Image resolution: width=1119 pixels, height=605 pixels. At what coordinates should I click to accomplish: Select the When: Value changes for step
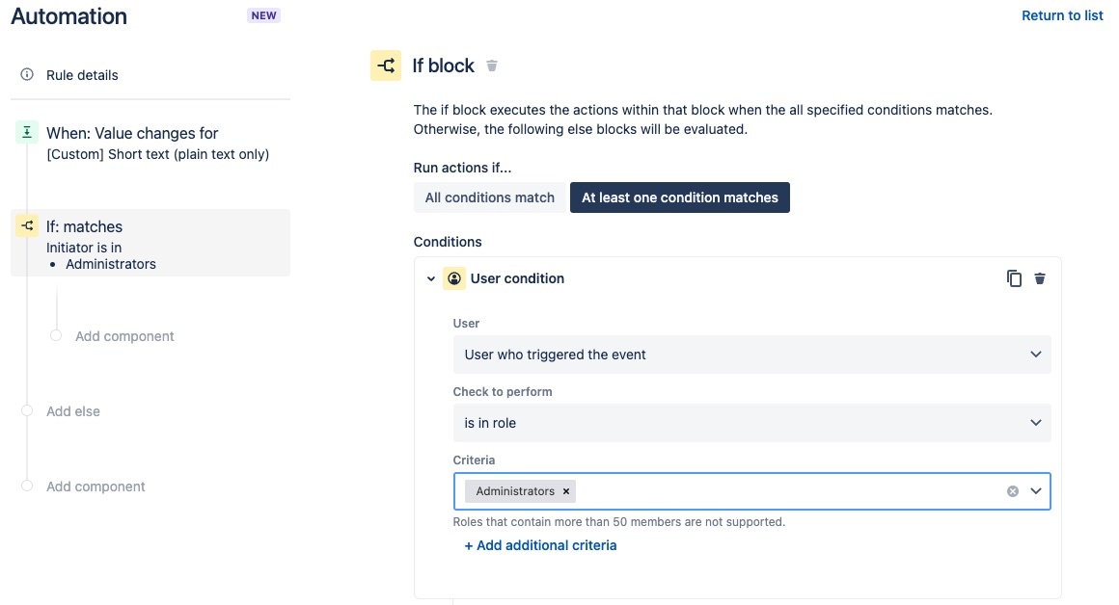132,134
